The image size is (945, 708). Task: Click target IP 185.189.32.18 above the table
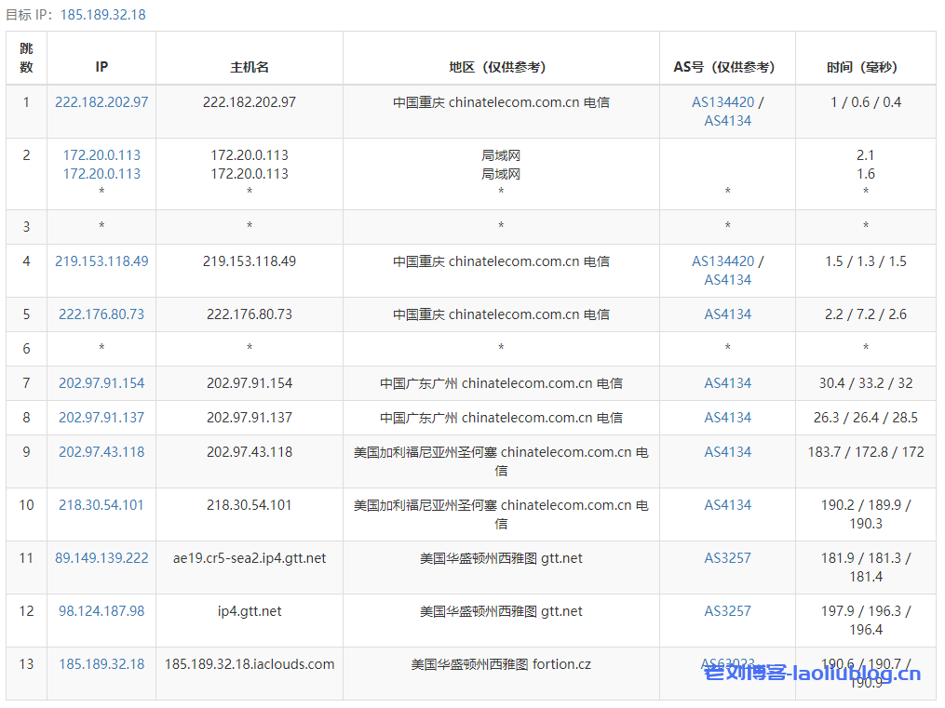[102, 15]
